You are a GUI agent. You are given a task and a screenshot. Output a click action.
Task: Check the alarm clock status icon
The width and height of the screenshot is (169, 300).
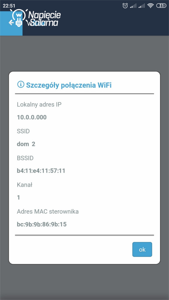tap(125, 6)
